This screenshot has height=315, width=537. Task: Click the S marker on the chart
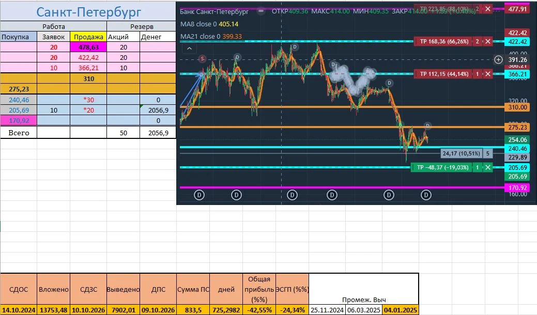[x=203, y=59]
